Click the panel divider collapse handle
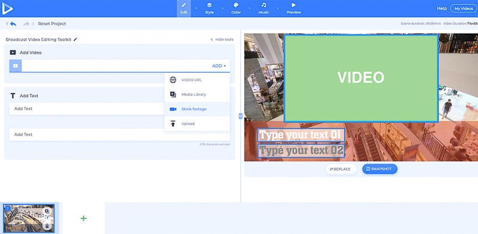Image resolution: width=478 pixels, height=234 pixels. click(x=241, y=116)
